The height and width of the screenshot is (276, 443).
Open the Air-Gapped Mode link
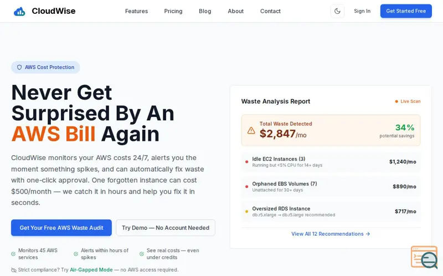[x=91, y=269]
